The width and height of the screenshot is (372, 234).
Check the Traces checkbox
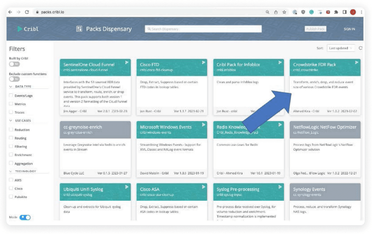[x=11, y=112]
